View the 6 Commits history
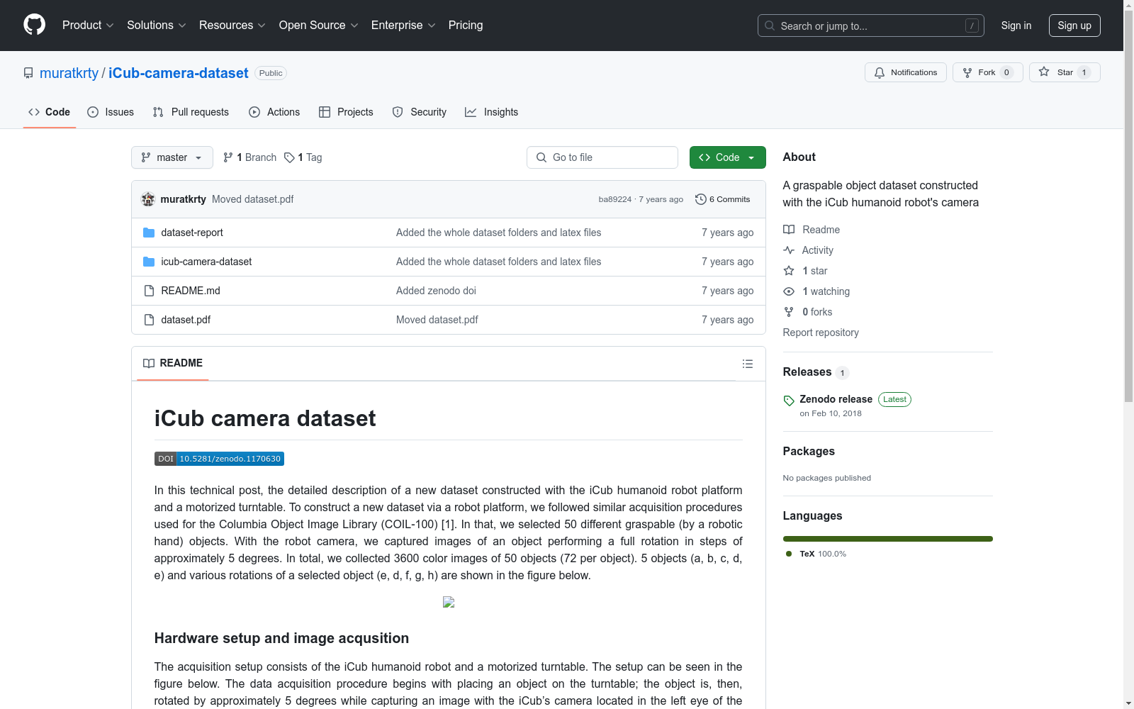Image resolution: width=1134 pixels, height=709 pixels. tap(722, 199)
